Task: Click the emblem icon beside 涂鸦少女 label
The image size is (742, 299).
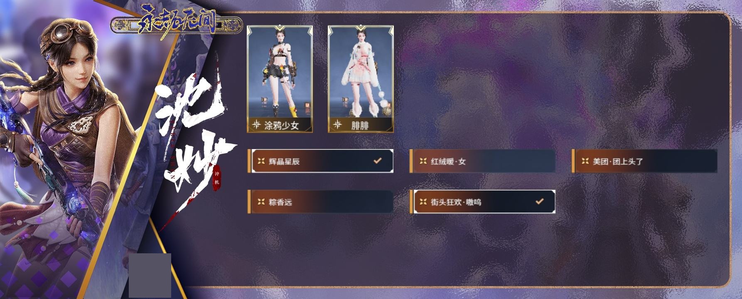Action: point(256,124)
